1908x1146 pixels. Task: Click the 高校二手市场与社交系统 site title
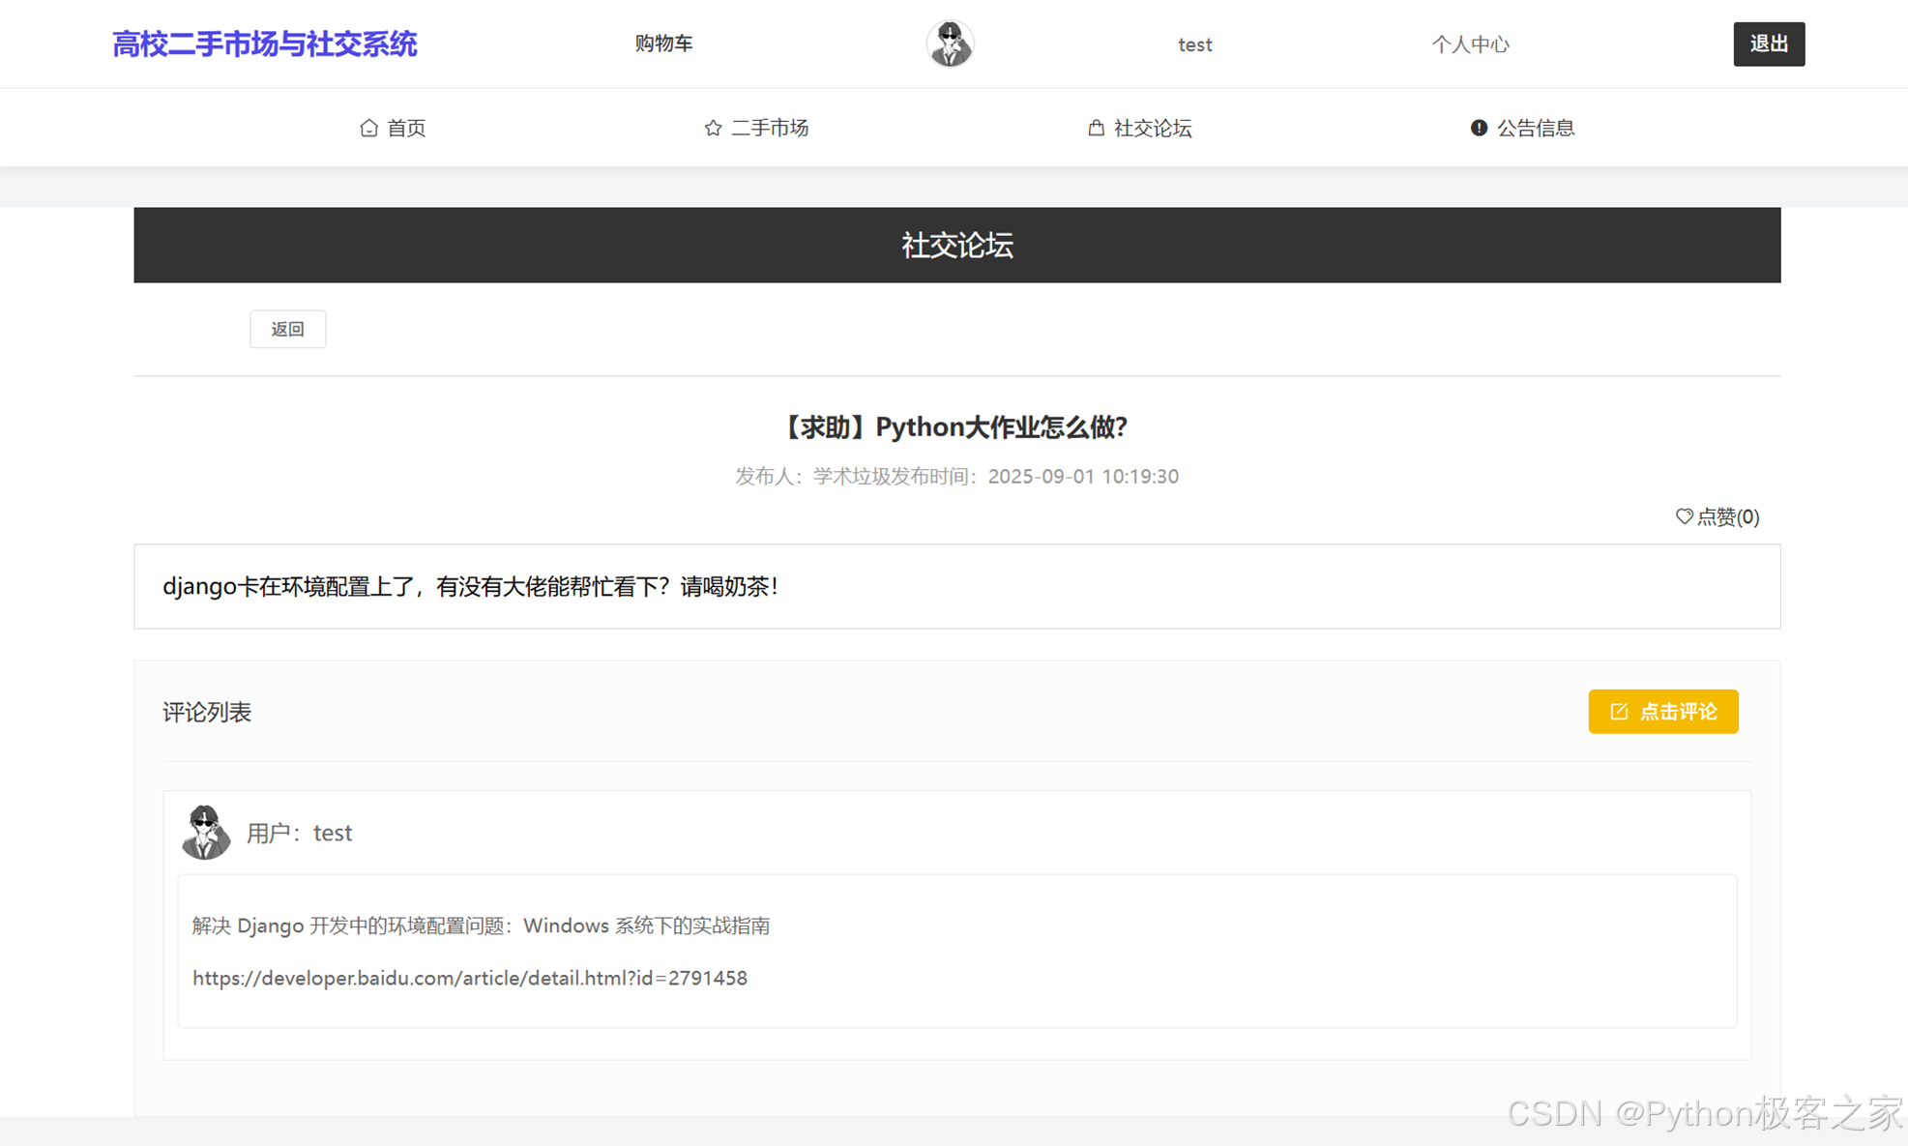[x=265, y=44]
